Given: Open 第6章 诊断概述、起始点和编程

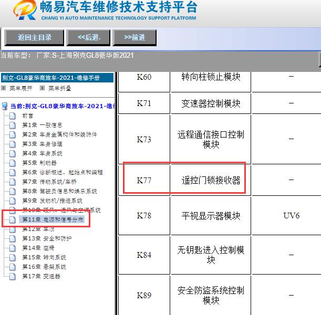Looking at the screenshot, I should point(63,172).
